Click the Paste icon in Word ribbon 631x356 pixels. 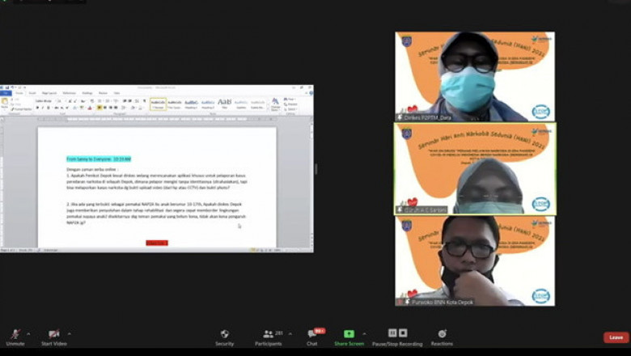point(5,103)
